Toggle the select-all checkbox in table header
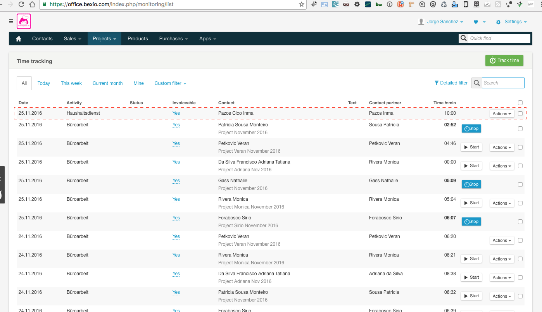The height and width of the screenshot is (312, 542). [520, 103]
